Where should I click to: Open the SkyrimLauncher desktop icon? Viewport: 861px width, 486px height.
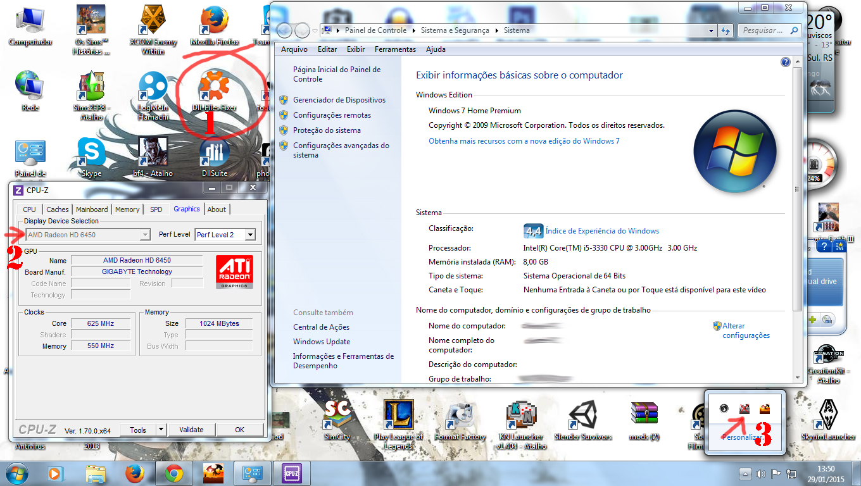coord(829,416)
